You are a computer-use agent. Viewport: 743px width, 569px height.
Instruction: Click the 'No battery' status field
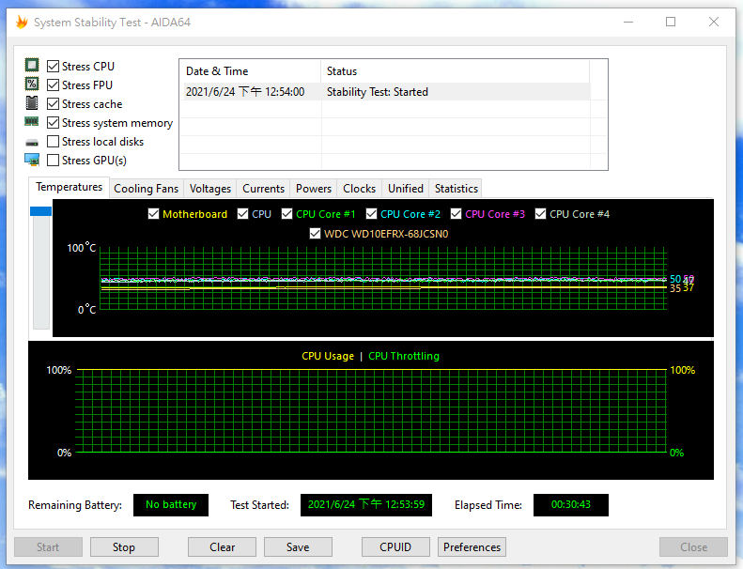171,504
